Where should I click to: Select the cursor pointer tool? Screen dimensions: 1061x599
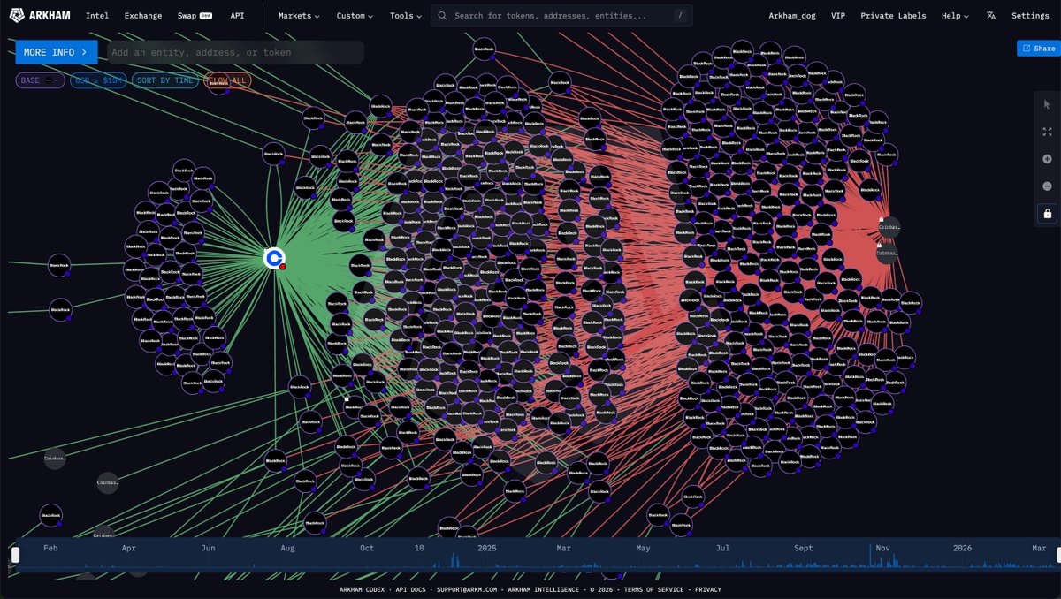point(1047,104)
